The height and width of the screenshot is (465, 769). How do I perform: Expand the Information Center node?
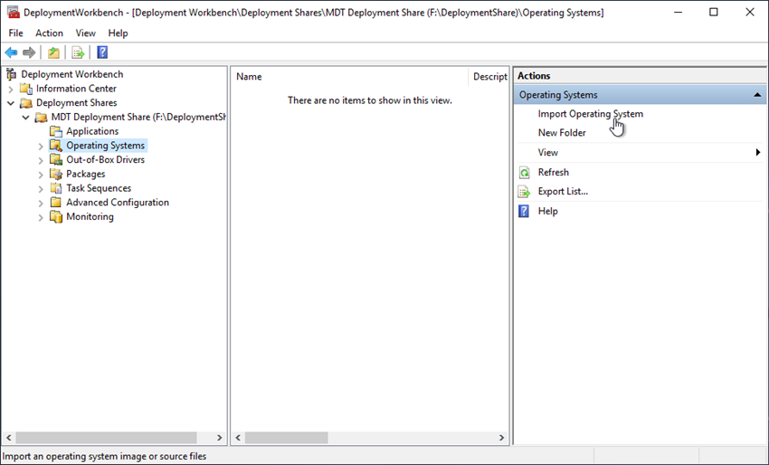[11, 89]
